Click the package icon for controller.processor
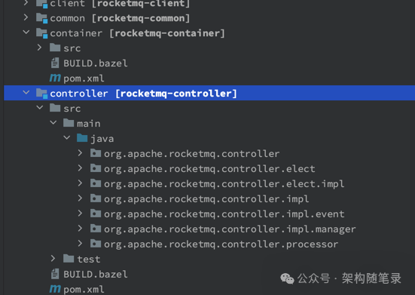Viewport: 415px width, 295px height. pos(96,244)
